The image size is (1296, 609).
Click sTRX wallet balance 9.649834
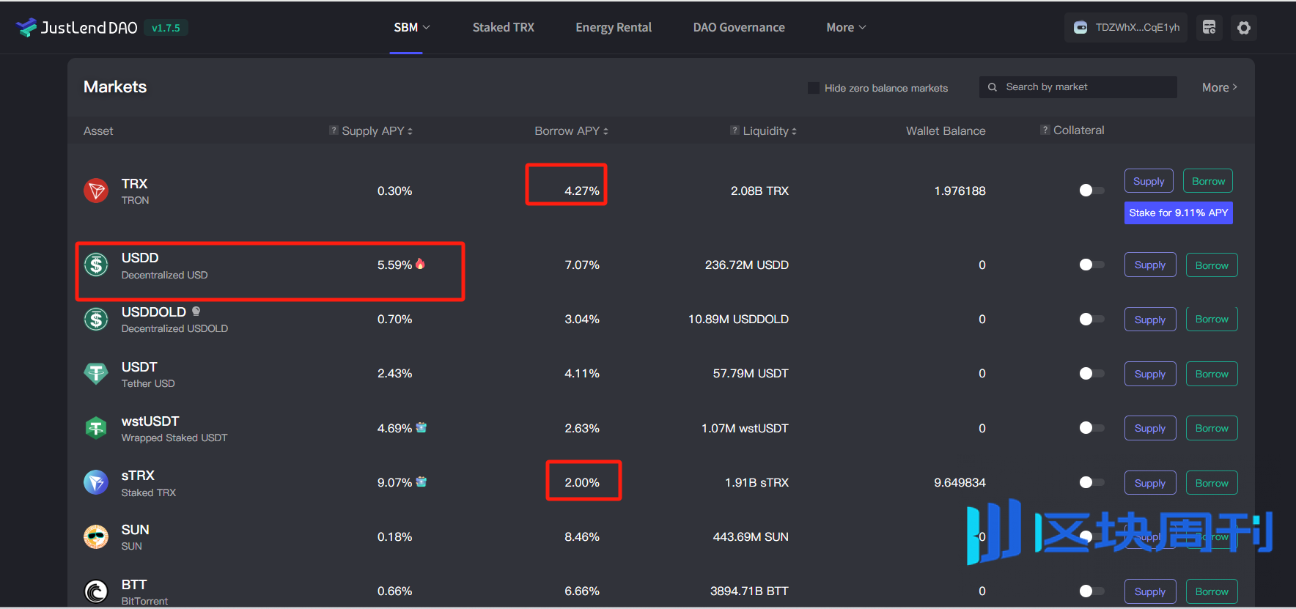[x=960, y=483]
